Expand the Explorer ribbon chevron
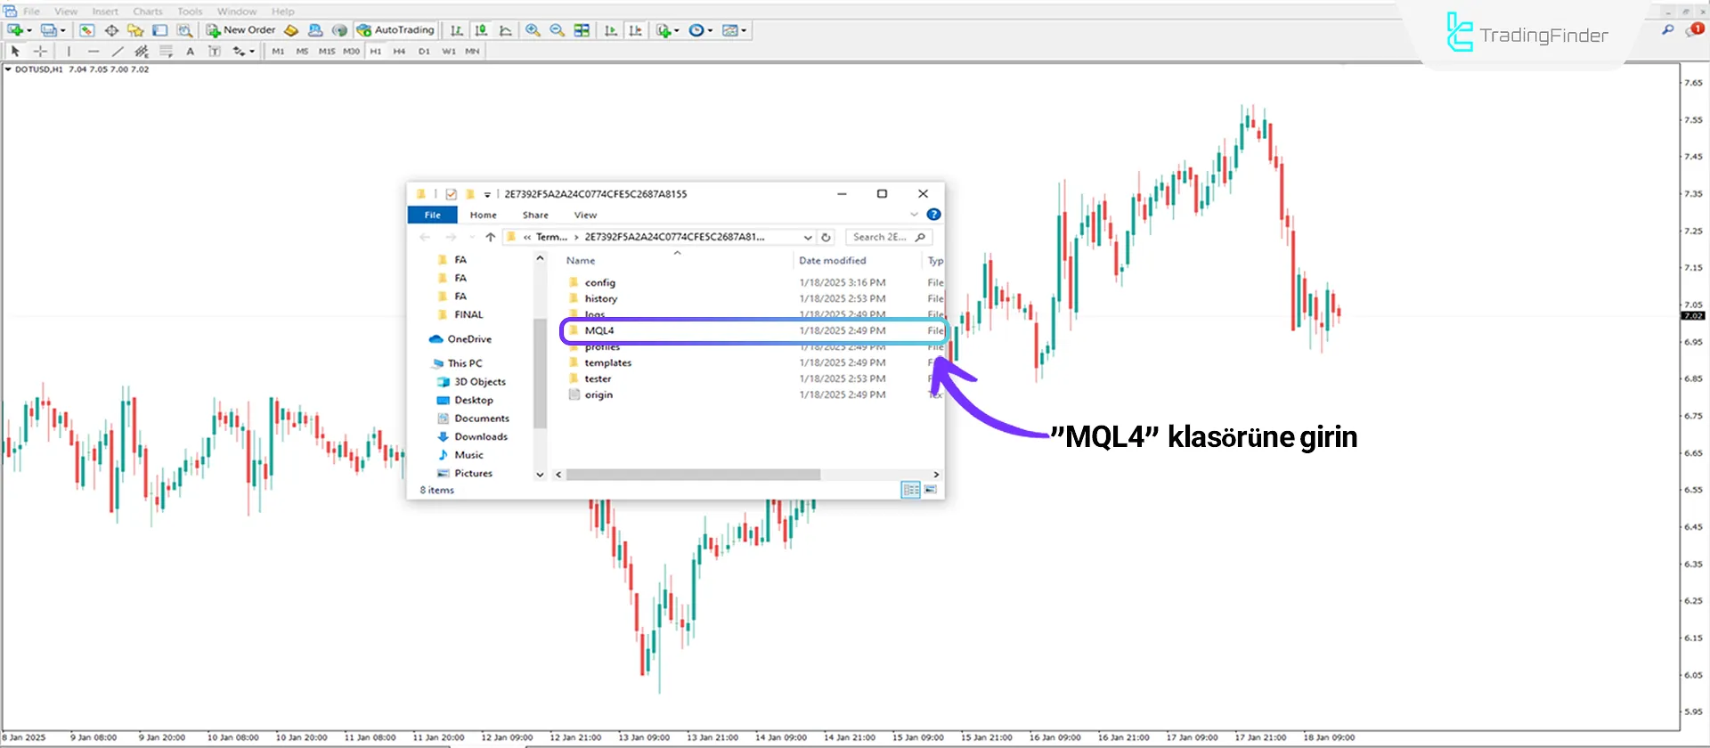Screen dimensions: 1710x748 [x=913, y=215]
